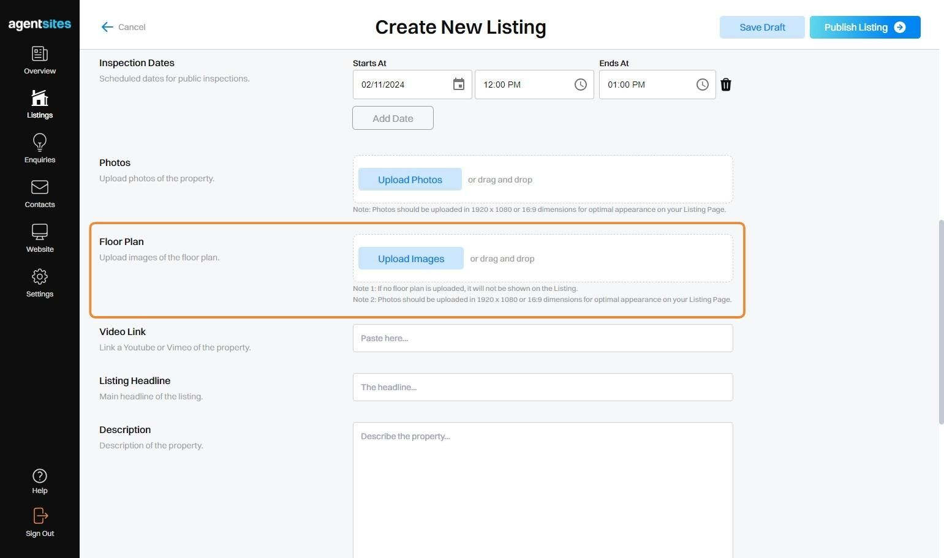Open Contacts envelope icon
944x558 pixels.
[40, 187]
